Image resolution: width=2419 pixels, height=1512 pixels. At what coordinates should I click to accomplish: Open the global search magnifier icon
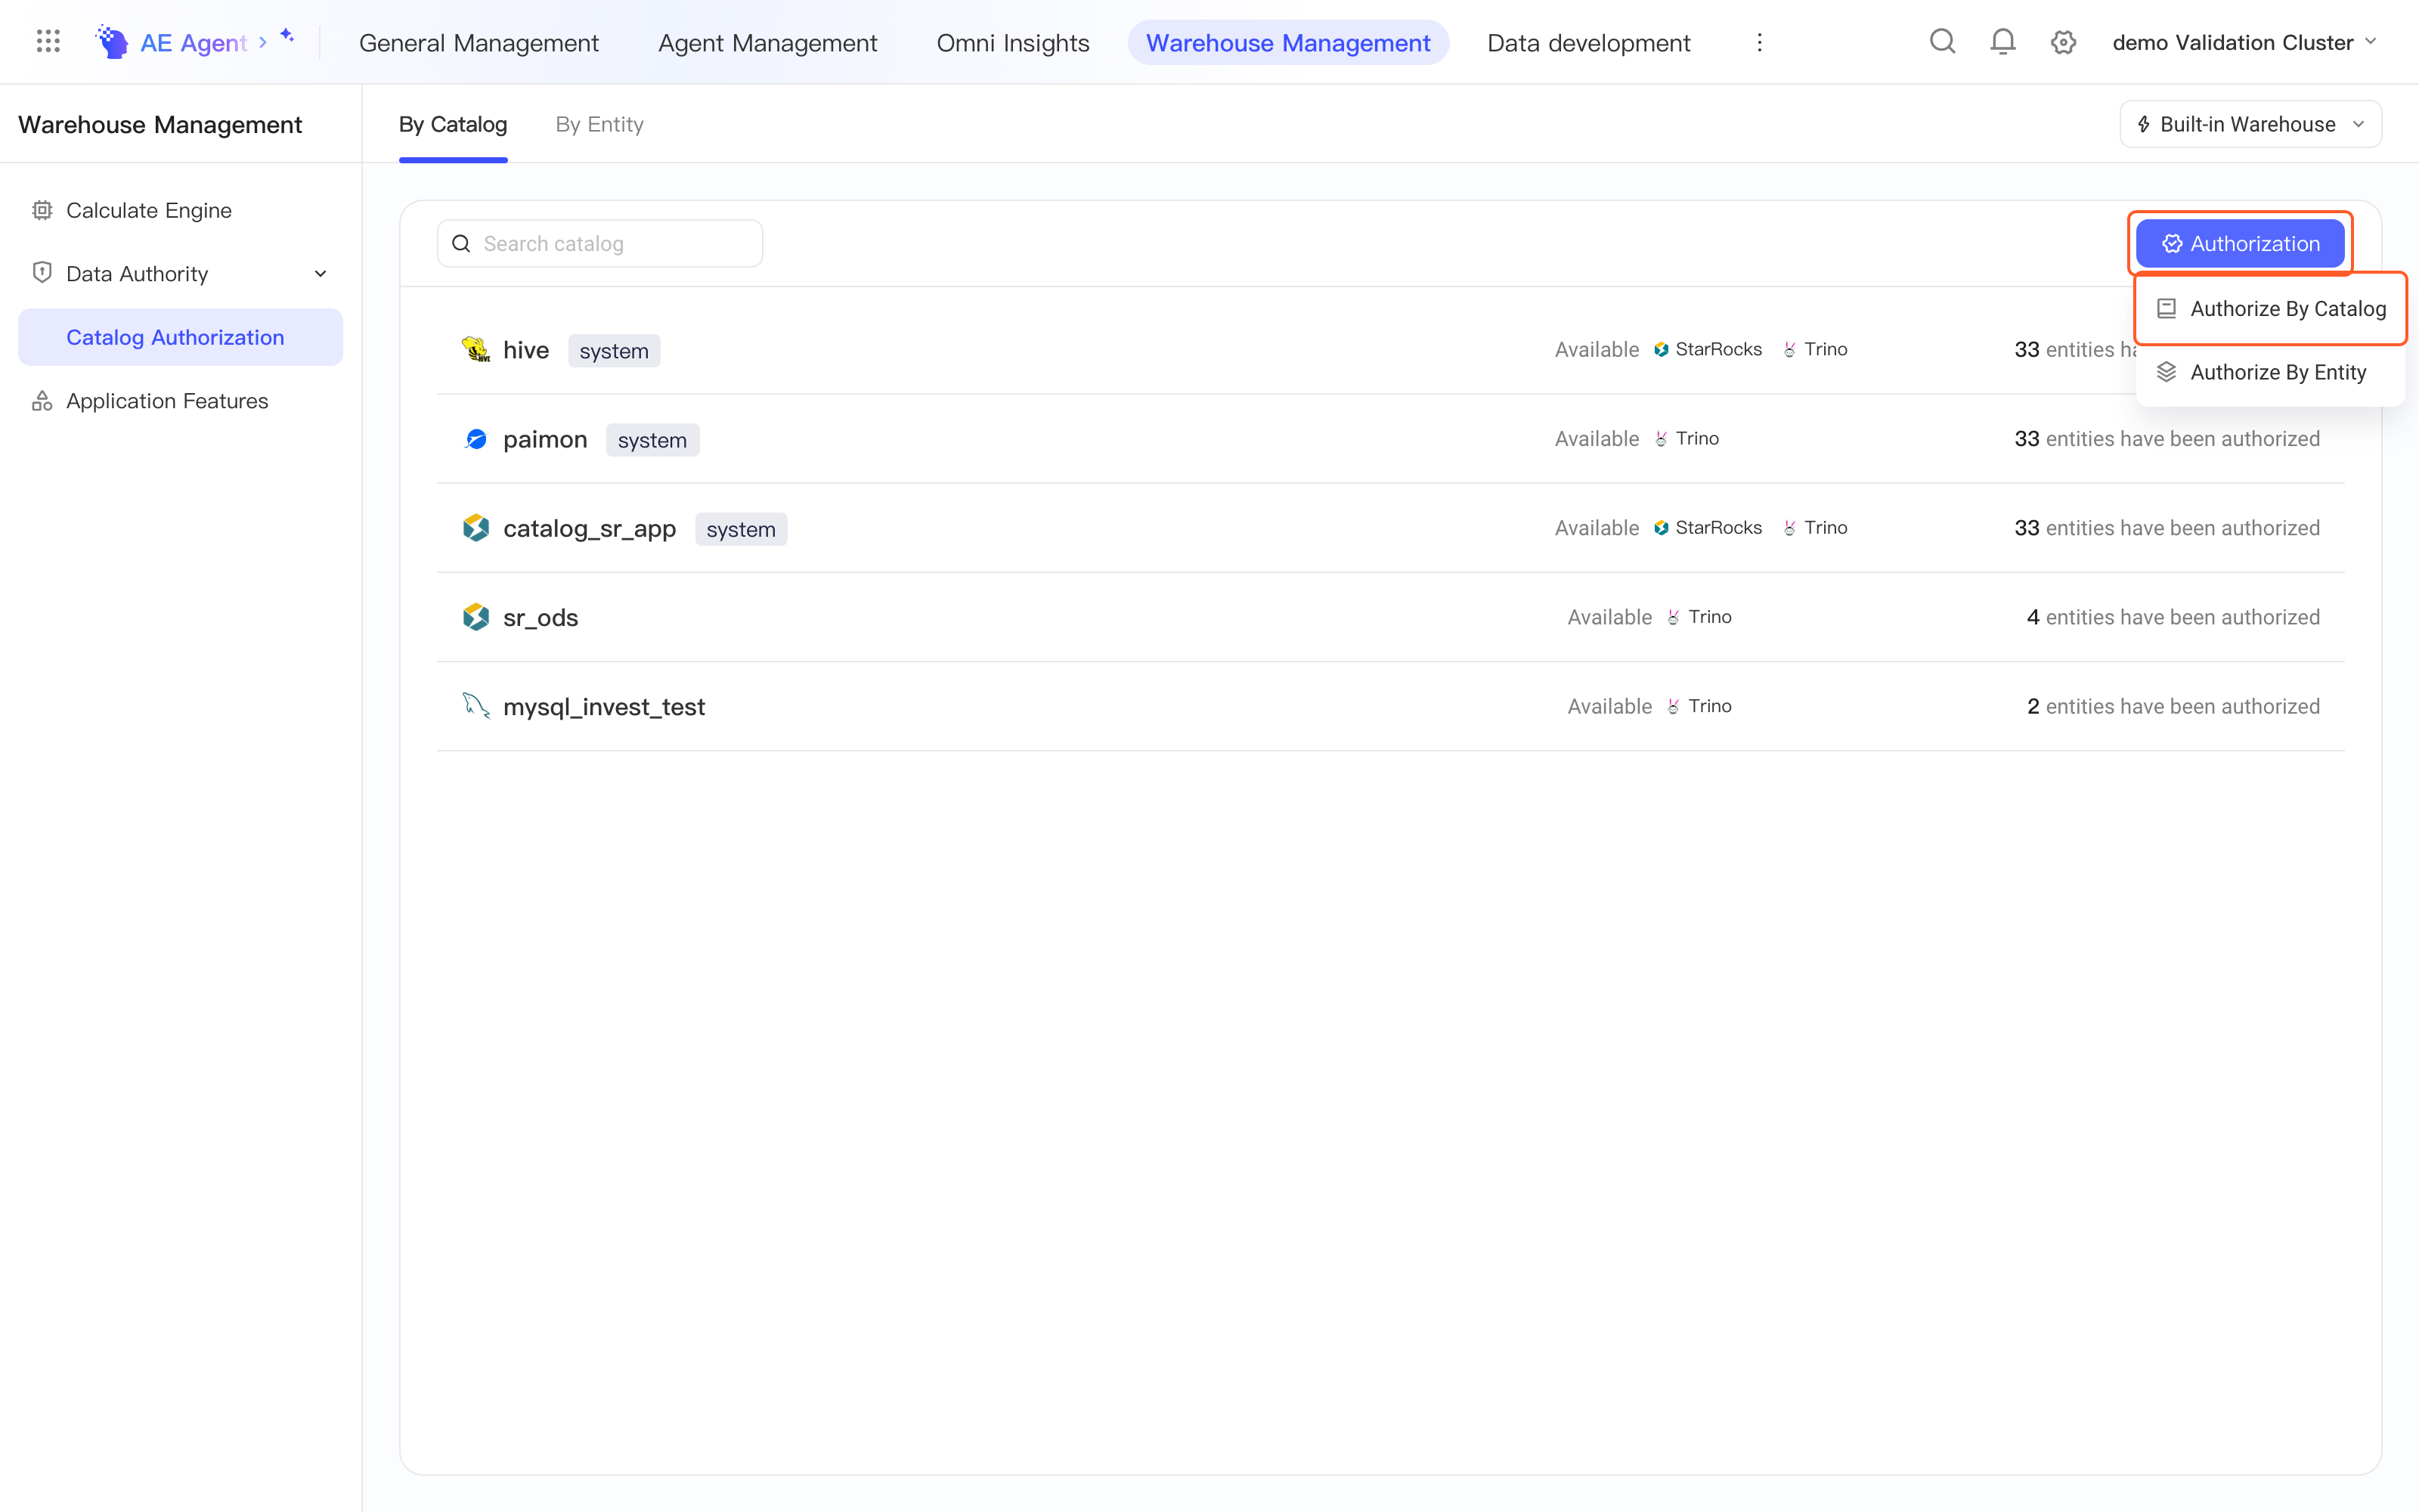(1942, 42)
